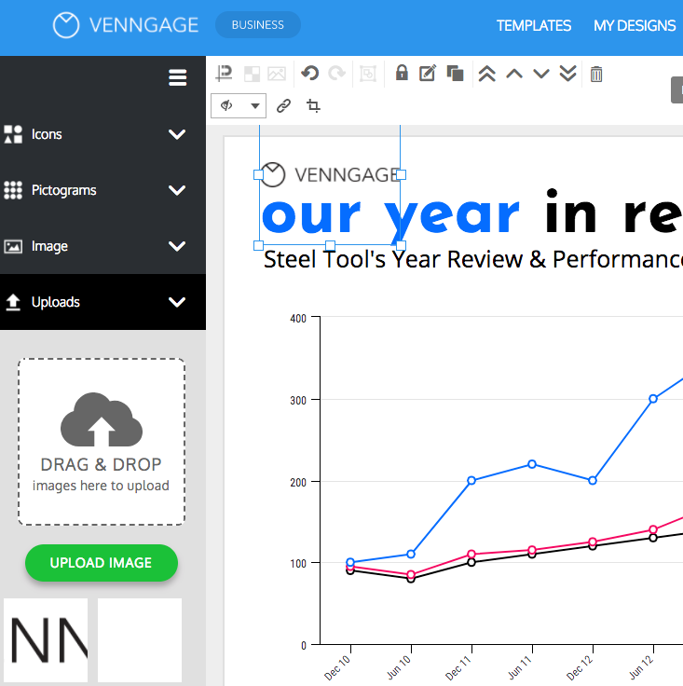This screenshot has width=683, height=686.
Task: Delete selected element with trash icon
Action: 596,74
